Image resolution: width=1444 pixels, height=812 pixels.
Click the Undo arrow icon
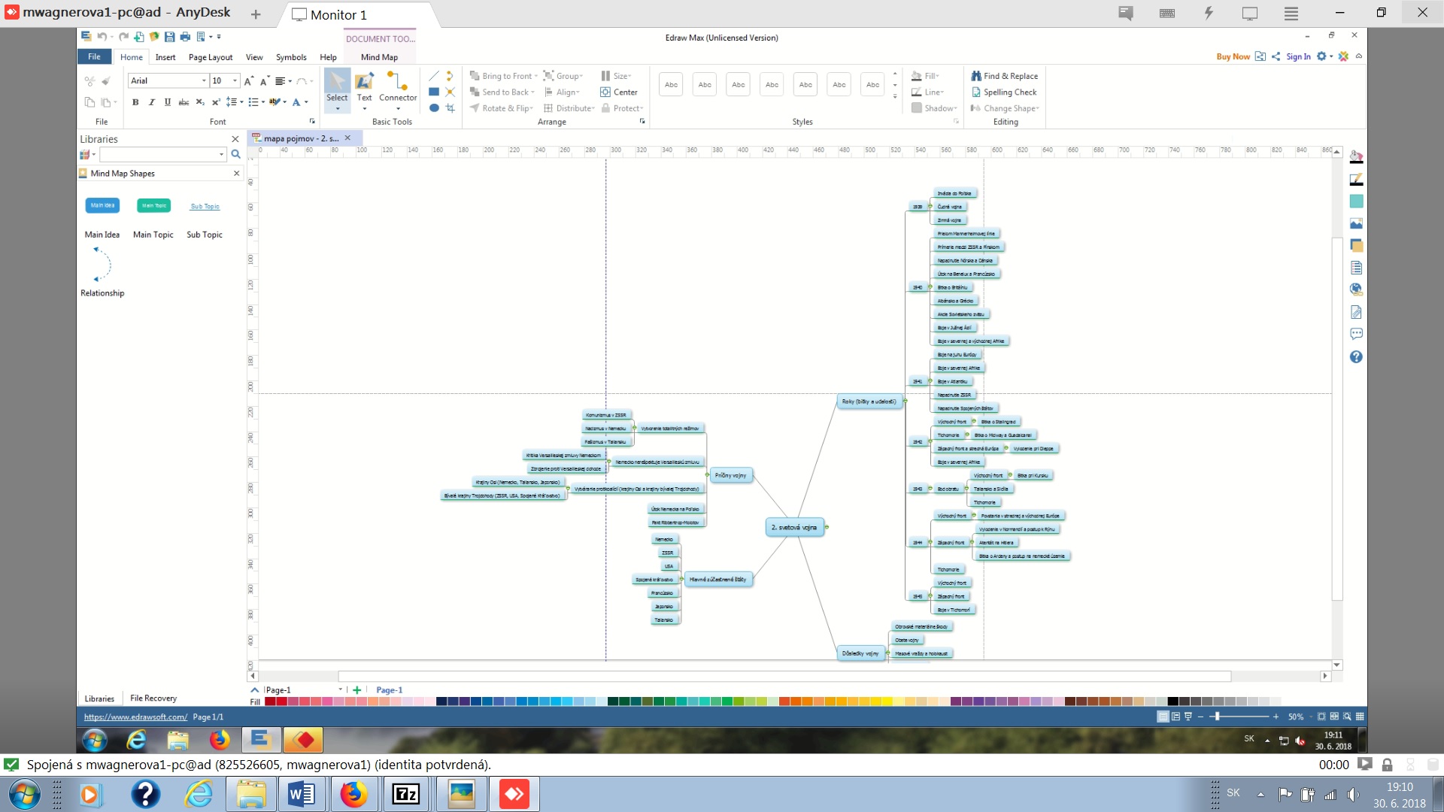point(101,37)
